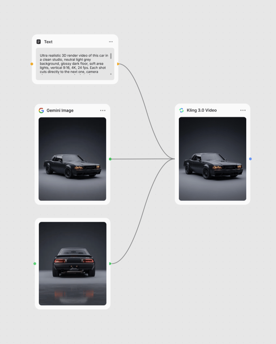Click the green output port of the rear-view car node
This screenshot has width=276, height=344.
pos(110,264)
